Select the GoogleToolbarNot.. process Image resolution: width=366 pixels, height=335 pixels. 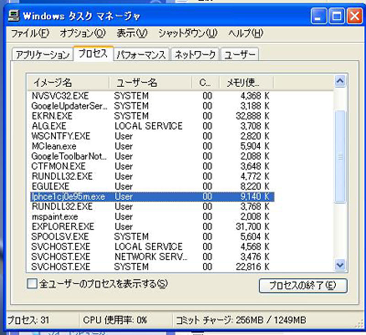tap(152, 156)
